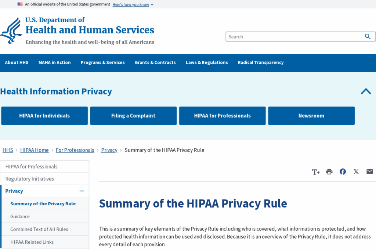Viewport: 376px width, 250px height.
Task: Collapse the Health Information Privacy section
Action: coord(366,91)
